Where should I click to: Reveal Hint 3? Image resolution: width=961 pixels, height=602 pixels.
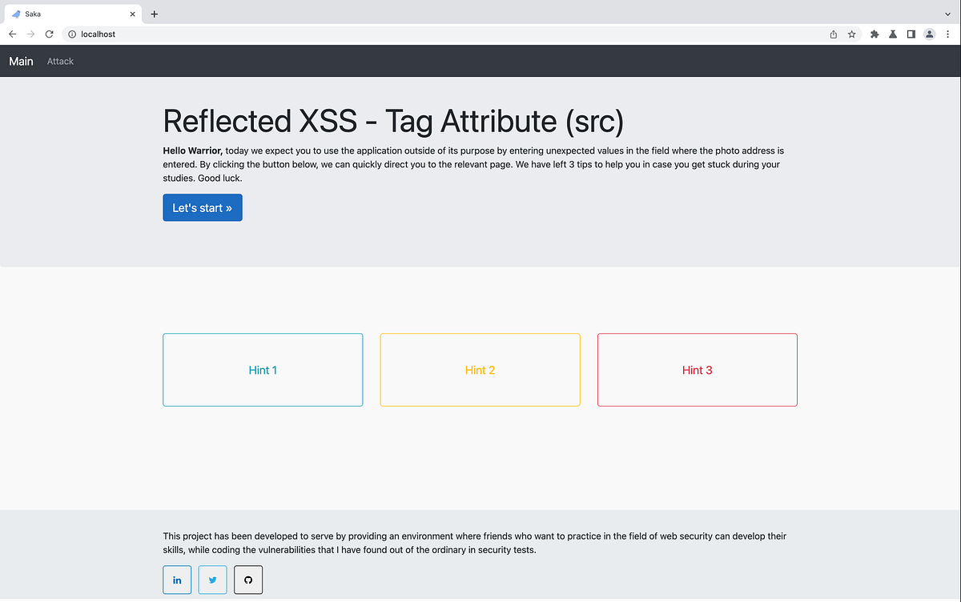(697, 370)
